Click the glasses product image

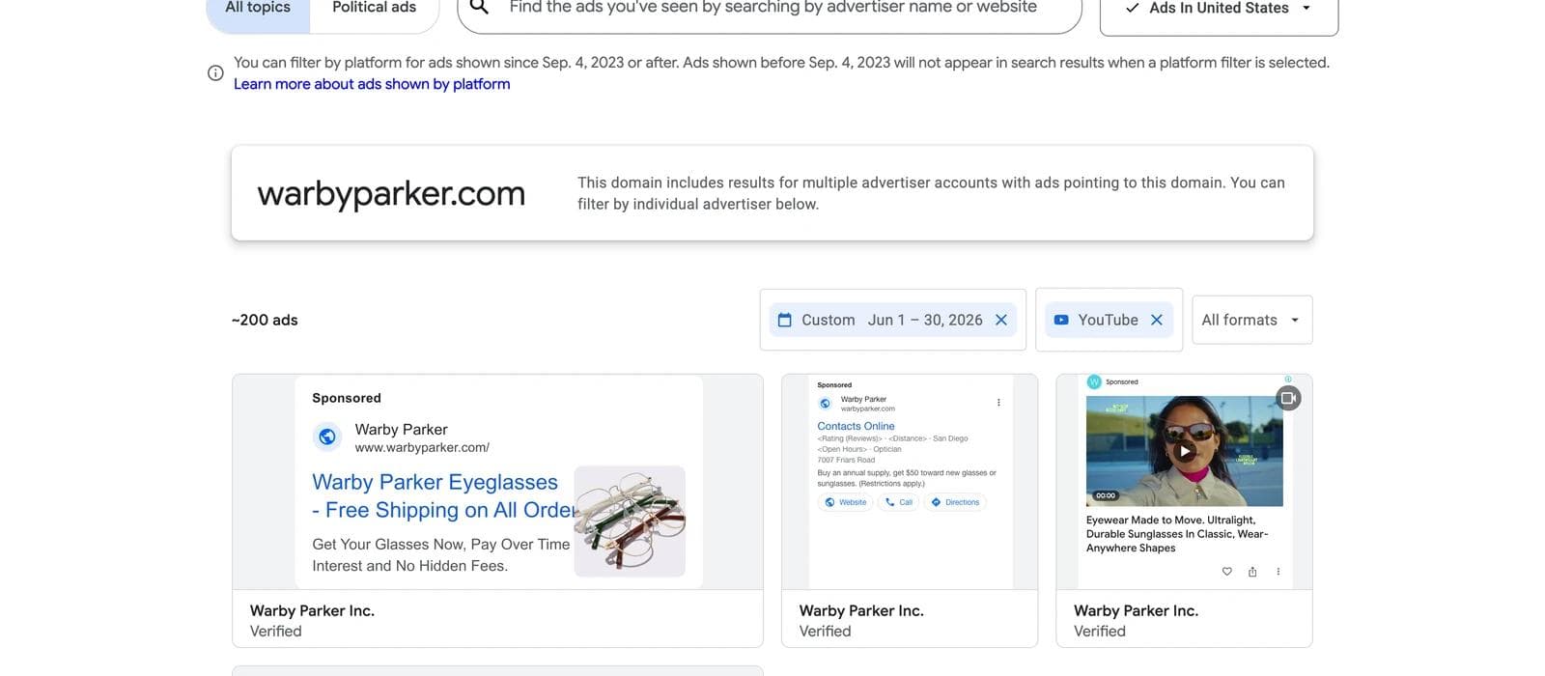(x=630, y=521)
